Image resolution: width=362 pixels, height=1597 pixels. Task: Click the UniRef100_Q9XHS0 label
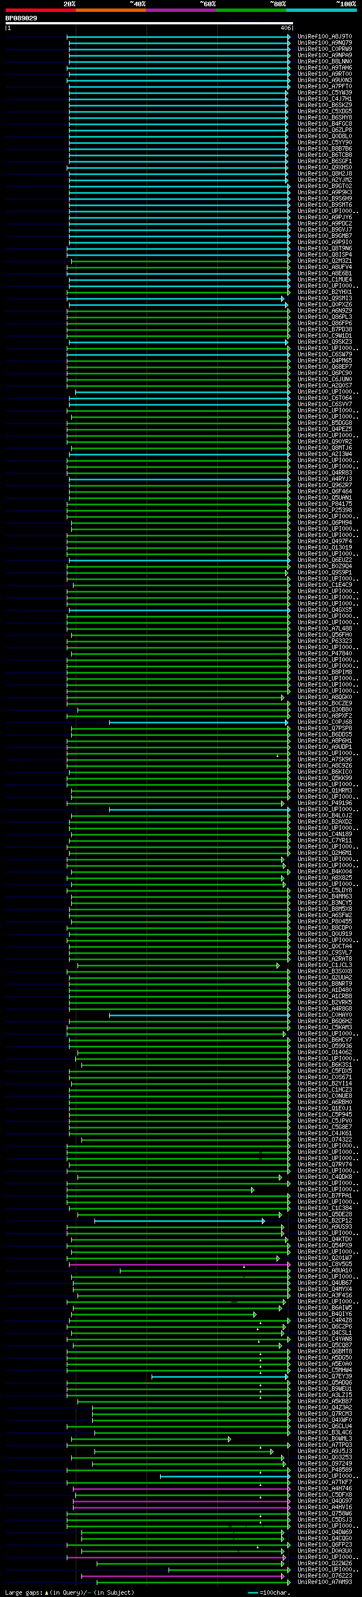[324, 167]
